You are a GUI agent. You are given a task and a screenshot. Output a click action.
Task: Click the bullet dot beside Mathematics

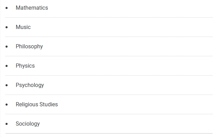click(x=7, y=8)
